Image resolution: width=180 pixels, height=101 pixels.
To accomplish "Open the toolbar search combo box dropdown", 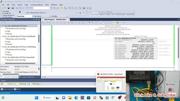I will click(49, 8).
